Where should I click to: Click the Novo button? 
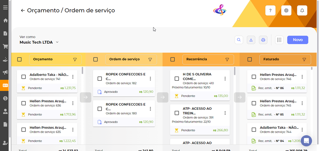(x=297, y=40)
